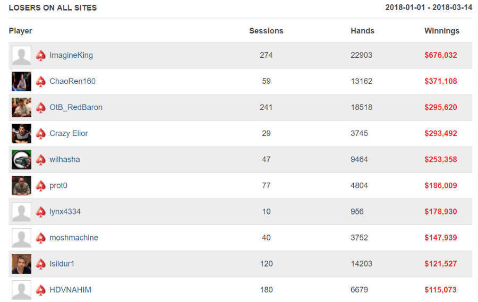Click the spade icon next to prot0
The image size is (478, 302).
coord(41,186)
